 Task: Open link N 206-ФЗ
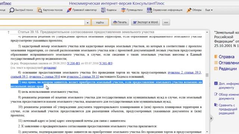click(74, 63)
